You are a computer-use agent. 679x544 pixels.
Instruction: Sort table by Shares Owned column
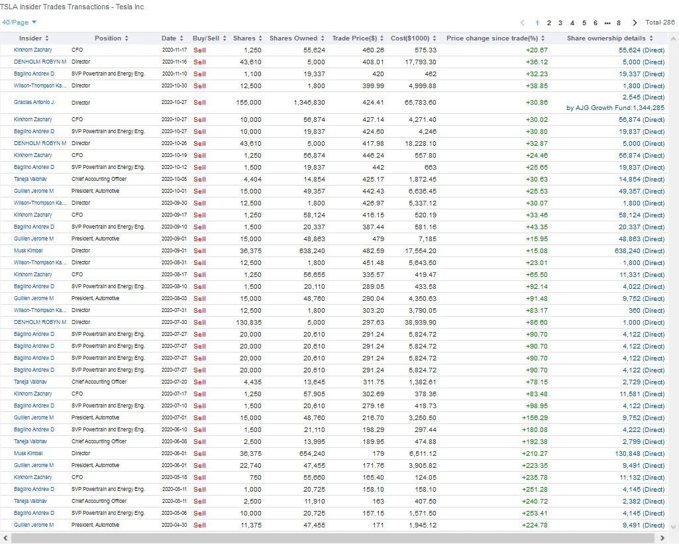(297, 38)
